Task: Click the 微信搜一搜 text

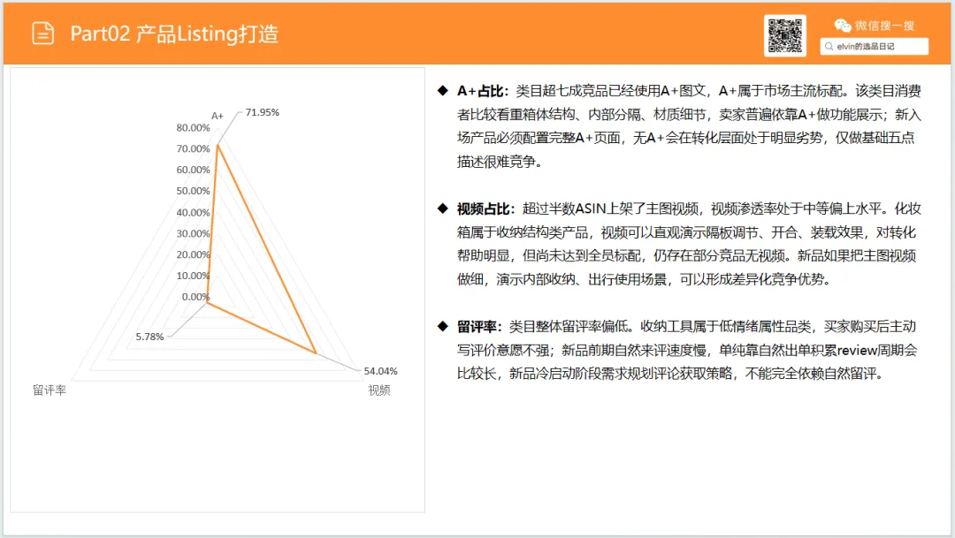Action: (x=884, y=26)
